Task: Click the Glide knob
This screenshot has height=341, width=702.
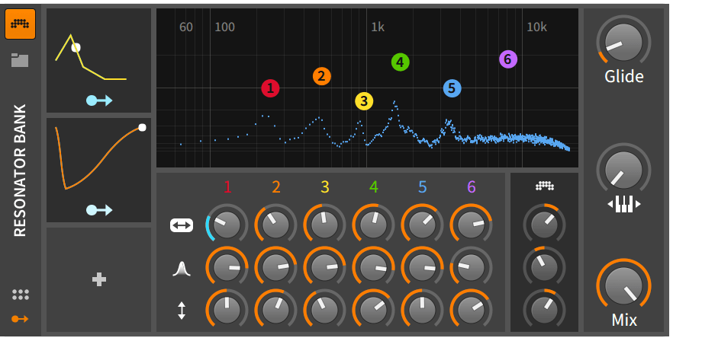Action: tap(623, 43)
